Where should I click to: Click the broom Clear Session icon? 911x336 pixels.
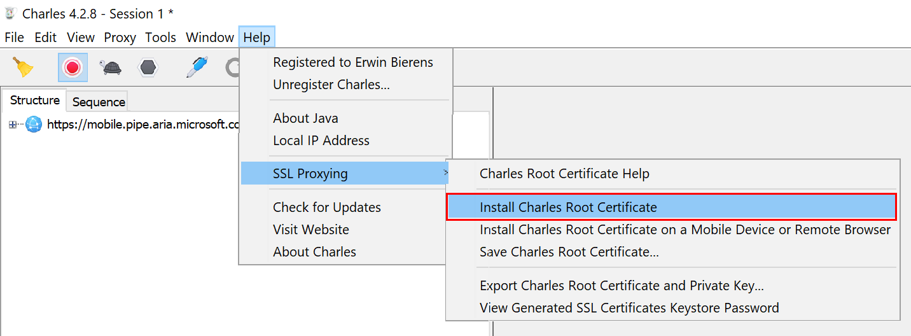tap(23, 67)
